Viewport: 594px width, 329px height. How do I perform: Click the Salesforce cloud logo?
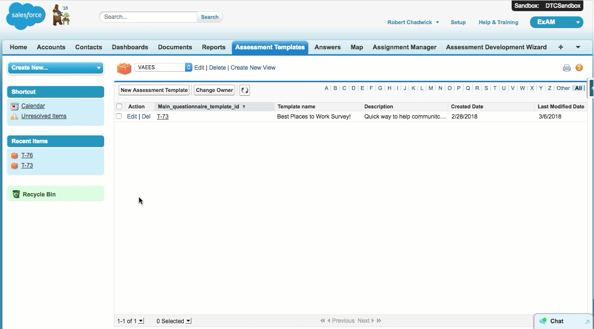[x=26, y=16]
